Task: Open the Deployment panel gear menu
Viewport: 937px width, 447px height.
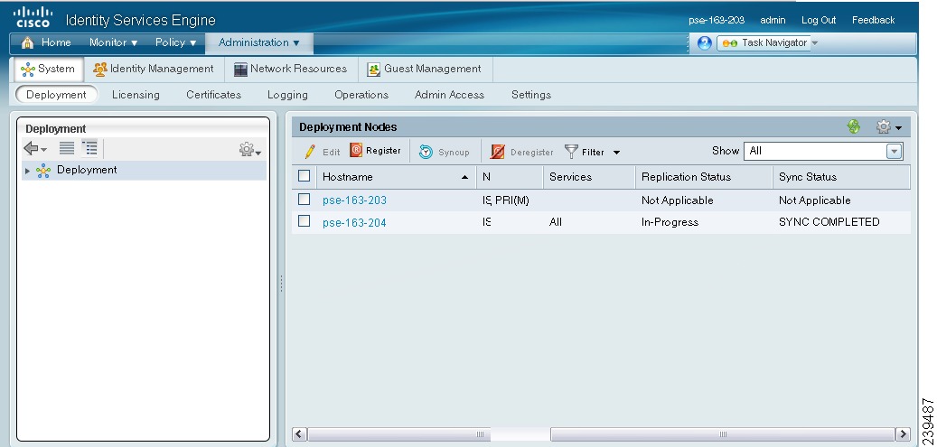Action: coord(249,149)
